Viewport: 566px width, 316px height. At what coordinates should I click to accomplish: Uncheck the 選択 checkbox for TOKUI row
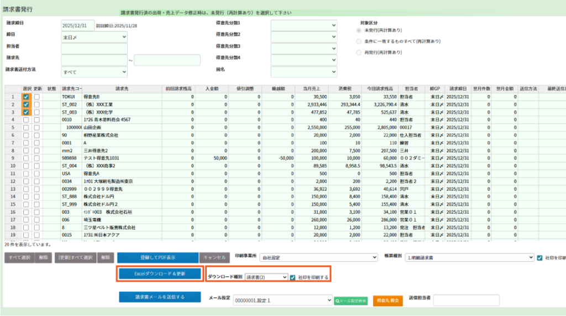tap(26, 97)
